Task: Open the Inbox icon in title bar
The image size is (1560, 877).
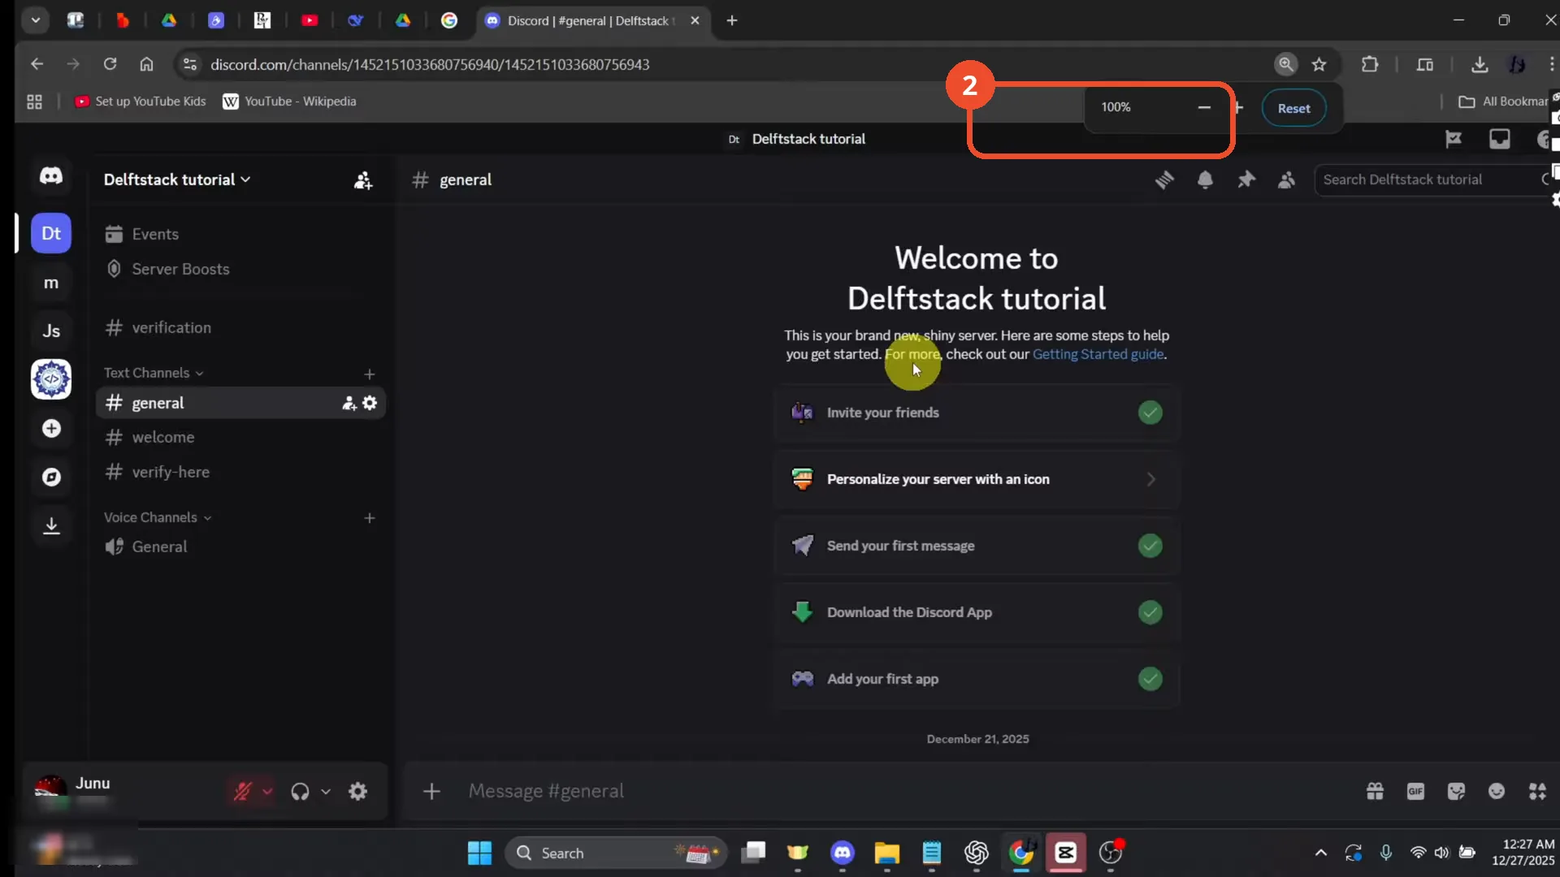Action: click(1499, 139)
